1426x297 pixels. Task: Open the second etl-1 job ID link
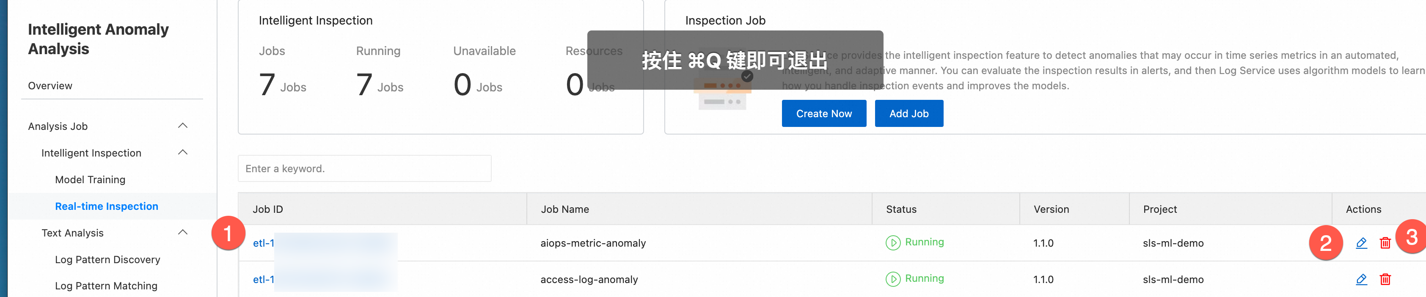264,279
